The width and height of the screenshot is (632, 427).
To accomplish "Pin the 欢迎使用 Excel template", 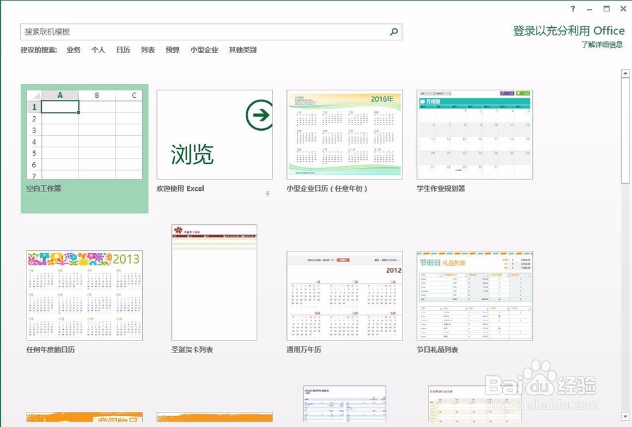I will (267, 194).
